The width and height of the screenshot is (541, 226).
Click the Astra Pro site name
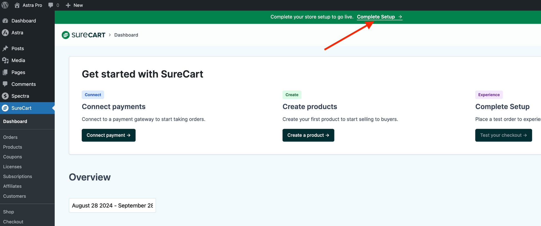[x=32, y=5]
